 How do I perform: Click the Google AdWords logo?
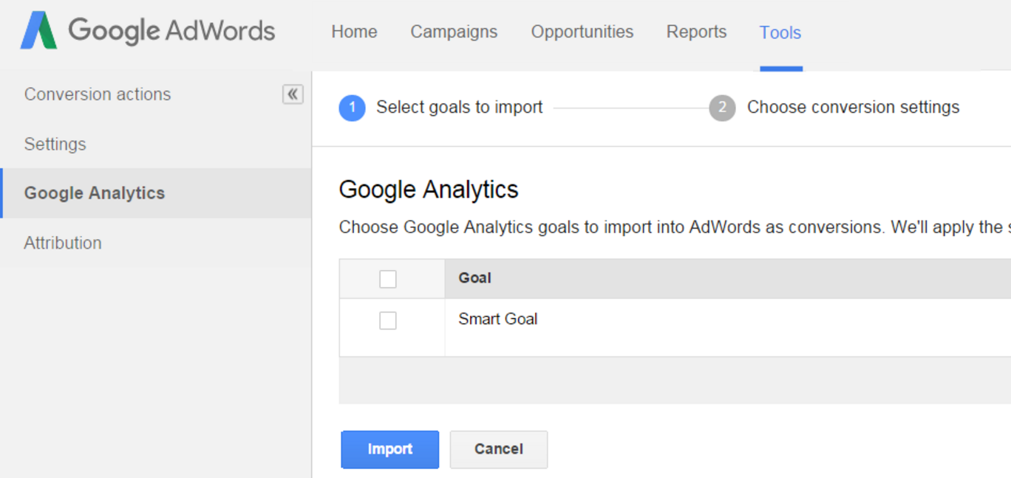tap(148, 31)
